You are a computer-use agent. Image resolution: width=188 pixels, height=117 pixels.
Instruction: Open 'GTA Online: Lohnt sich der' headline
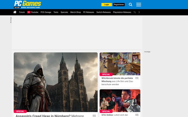pos(115,115)
